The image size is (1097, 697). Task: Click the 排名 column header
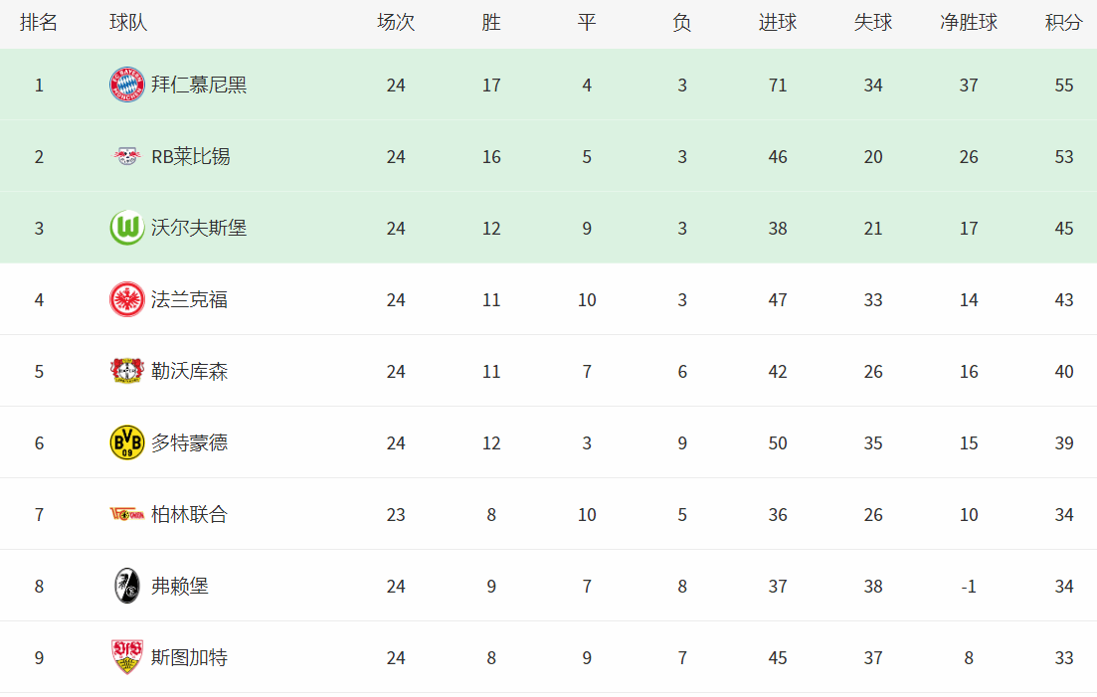pyautogui.click(x=39, y=22)
